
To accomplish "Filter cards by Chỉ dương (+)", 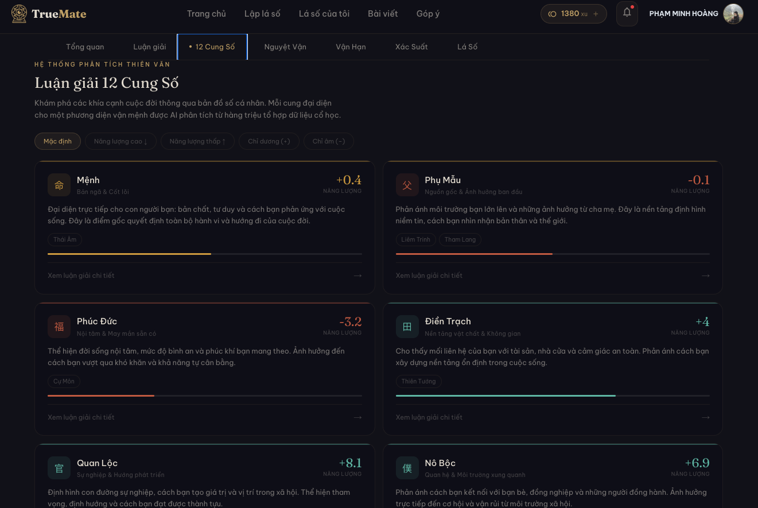I will click(x=269, y=141).
